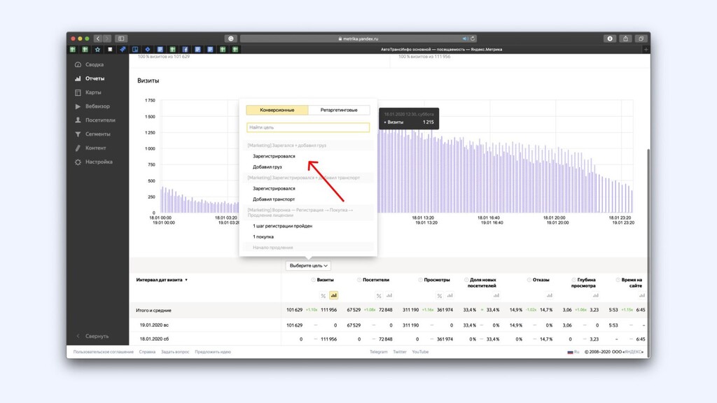Click Предложить идею footer link
The width and height of the screenshot is (717, 403).
coord(213,352)
